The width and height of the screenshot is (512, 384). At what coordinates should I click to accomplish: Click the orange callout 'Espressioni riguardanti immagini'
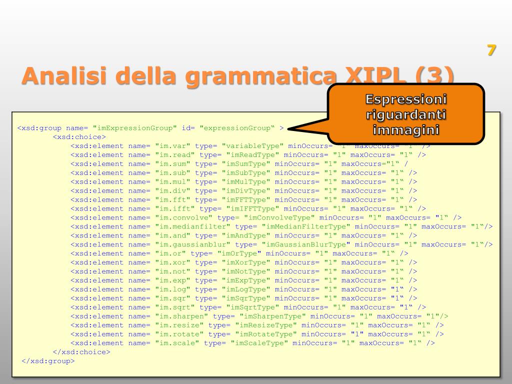(405, 114)
